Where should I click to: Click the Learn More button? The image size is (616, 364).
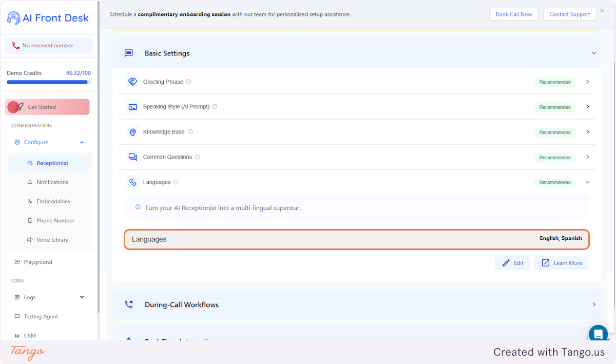(x=562, y=263)
